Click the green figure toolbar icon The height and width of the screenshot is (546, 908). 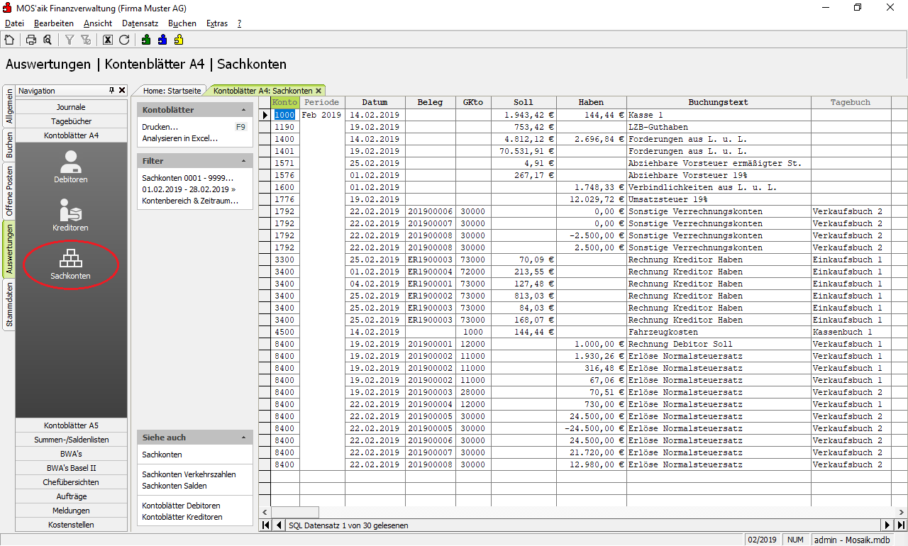point(146,40)
